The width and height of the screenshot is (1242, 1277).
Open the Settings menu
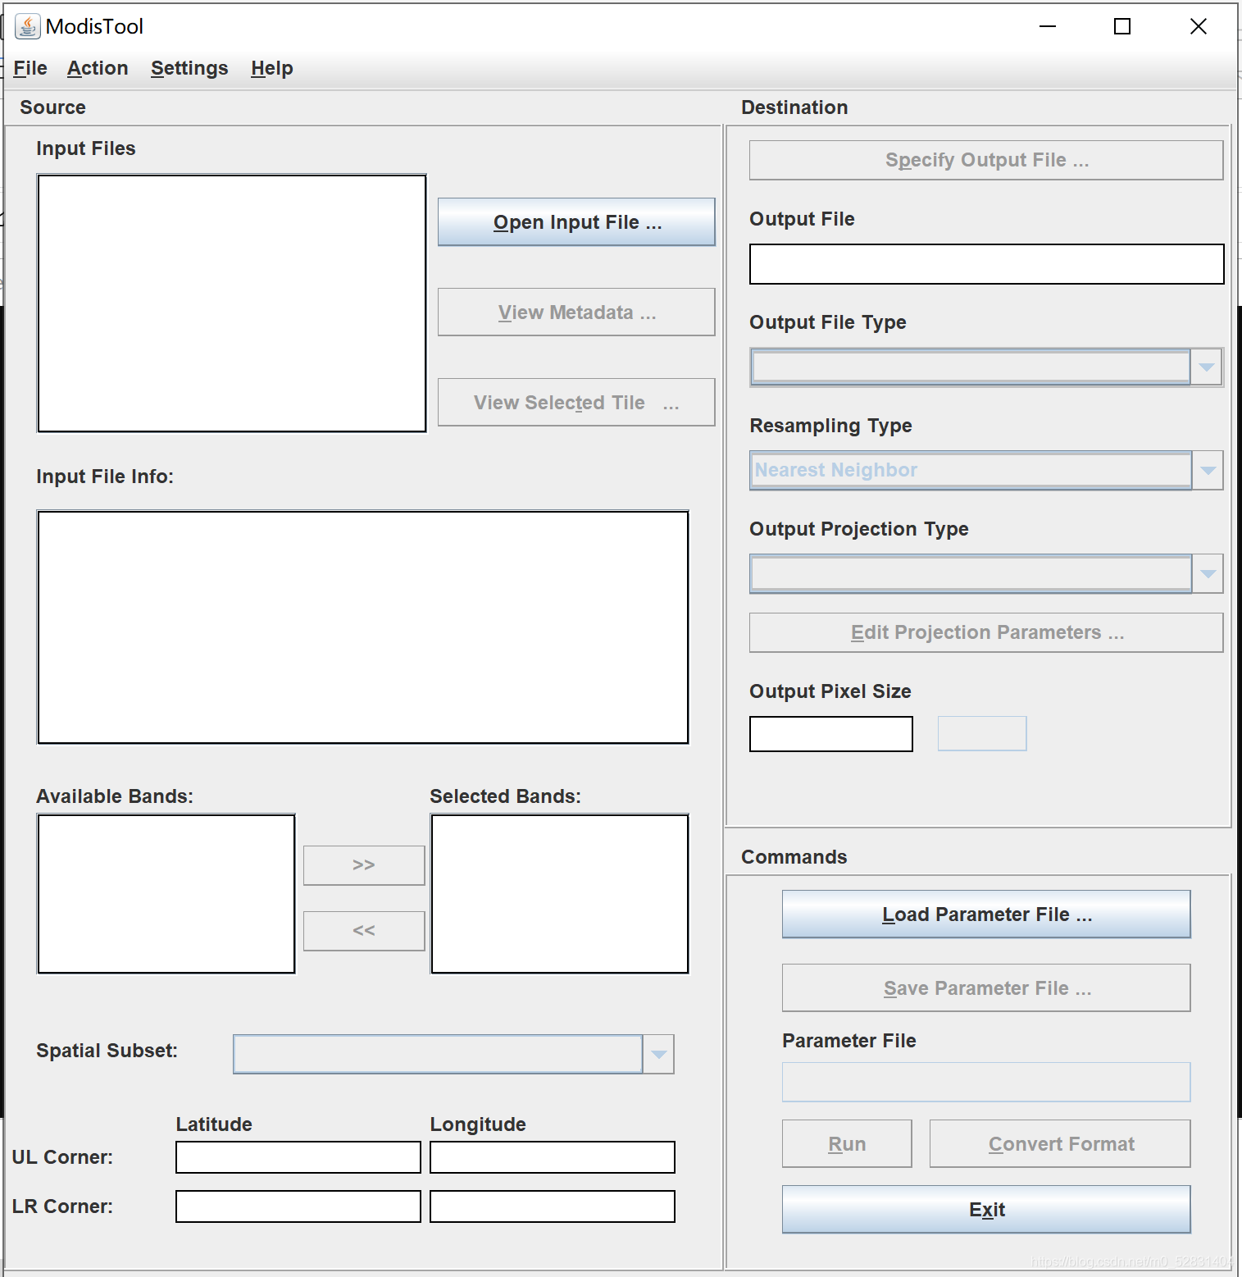click(x=189, y=68)
